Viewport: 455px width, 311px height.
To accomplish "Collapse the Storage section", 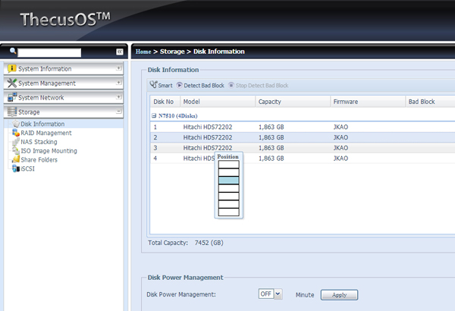I will point(119,112).
